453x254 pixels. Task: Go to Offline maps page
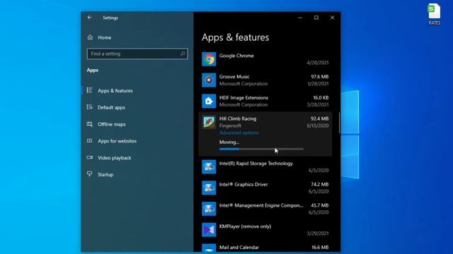112,124
